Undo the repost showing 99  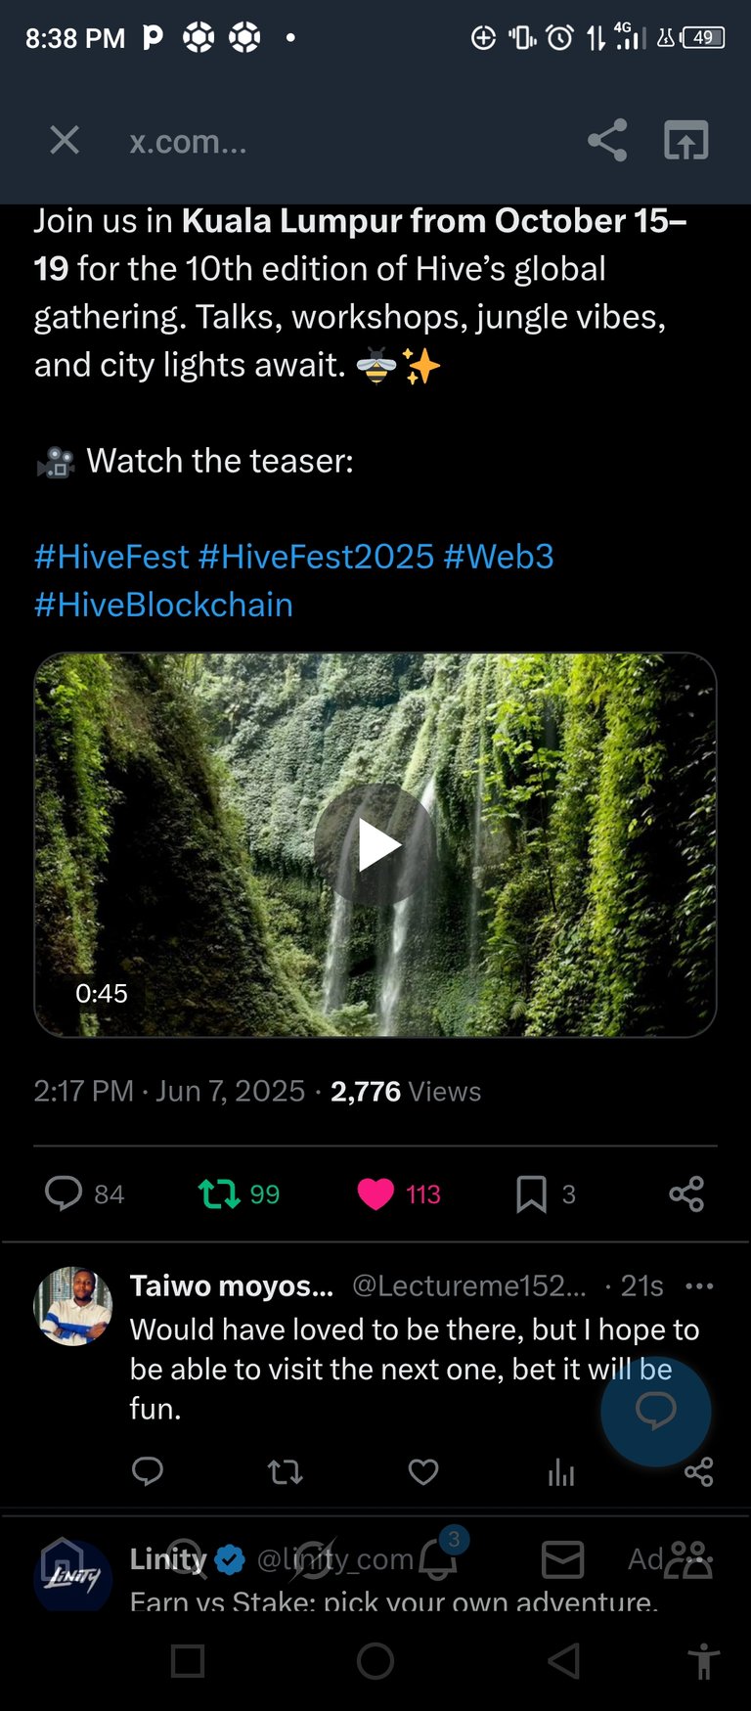point(239,1193)
